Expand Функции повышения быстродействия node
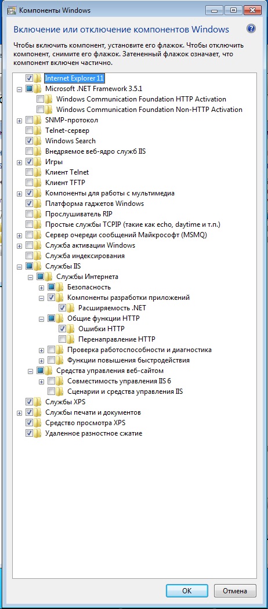The width and height of the screenshot is (268, 609). tap(42, 360)
